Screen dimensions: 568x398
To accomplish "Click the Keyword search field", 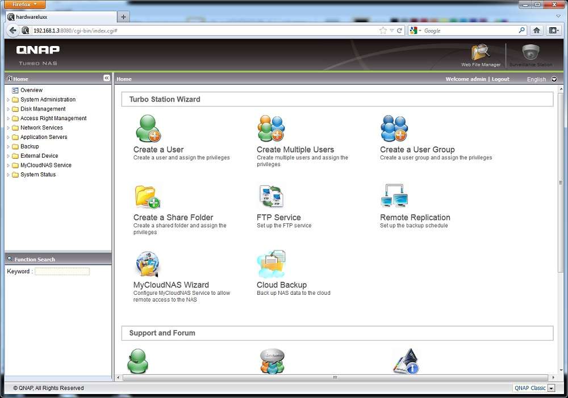I will [x=62, y=272].
